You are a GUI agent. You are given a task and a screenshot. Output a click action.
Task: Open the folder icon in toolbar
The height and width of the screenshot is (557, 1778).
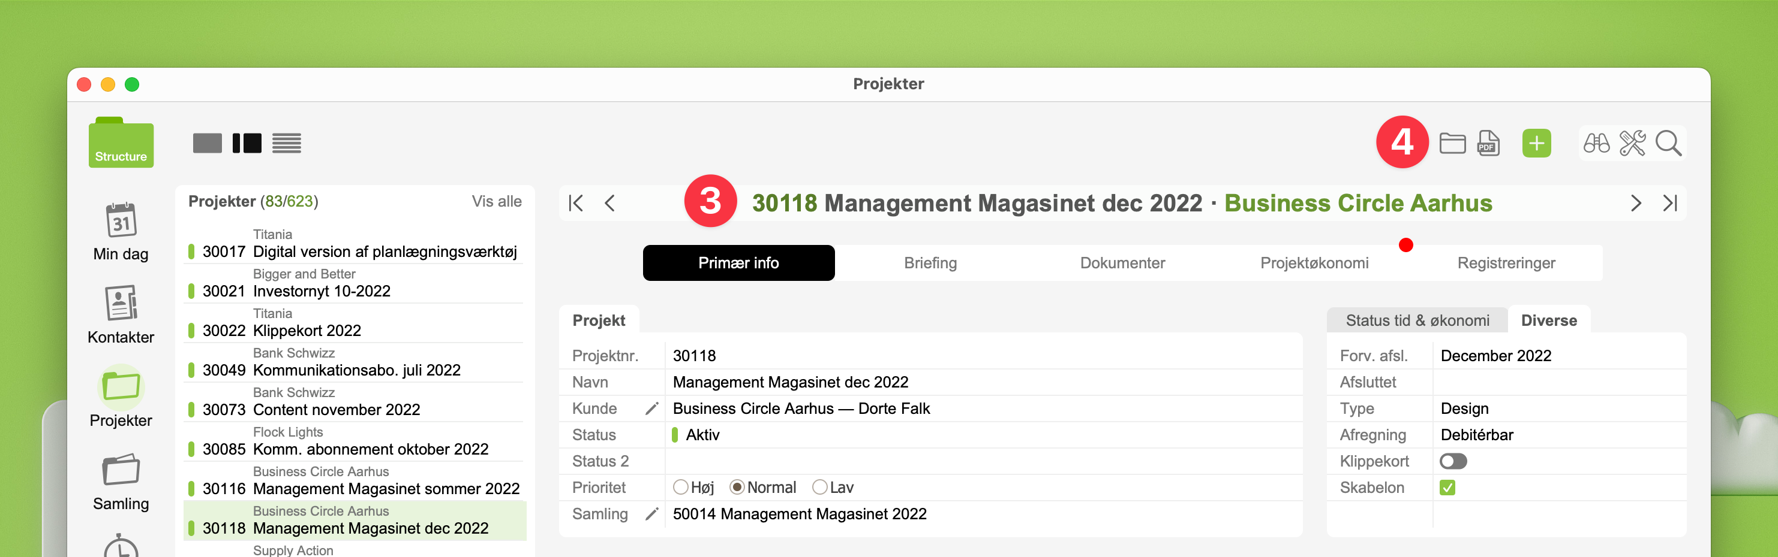(1452, 143)
